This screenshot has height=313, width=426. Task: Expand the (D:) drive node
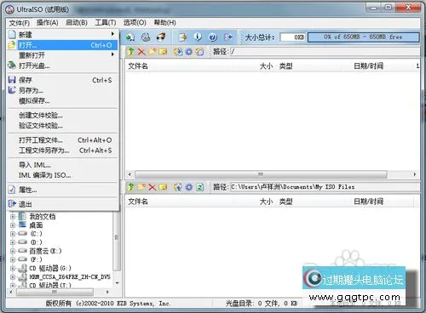tap(13, 242)
